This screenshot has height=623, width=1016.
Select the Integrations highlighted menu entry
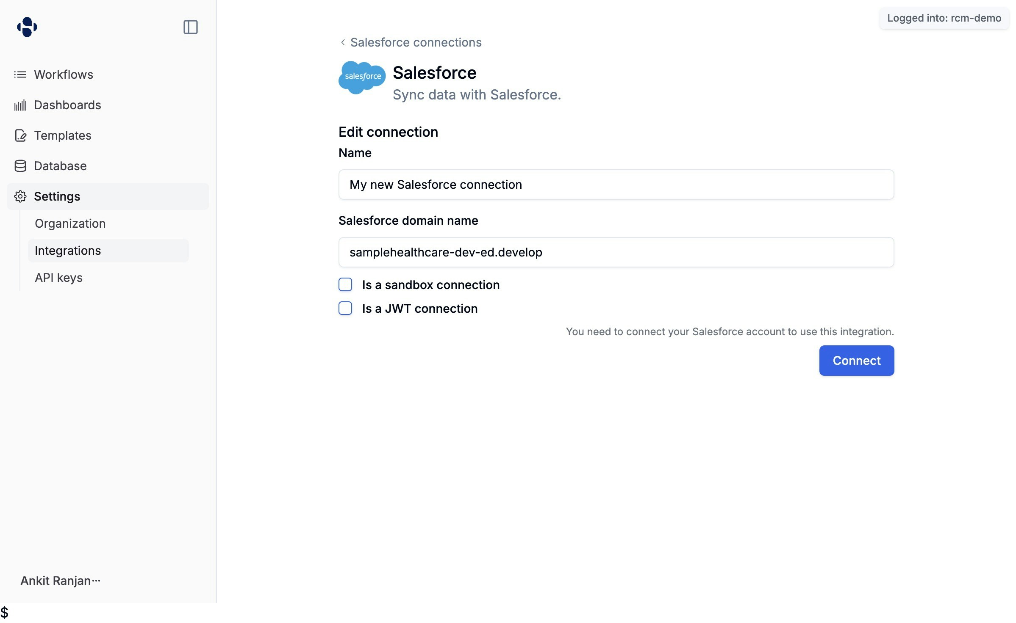pos(68,250)
